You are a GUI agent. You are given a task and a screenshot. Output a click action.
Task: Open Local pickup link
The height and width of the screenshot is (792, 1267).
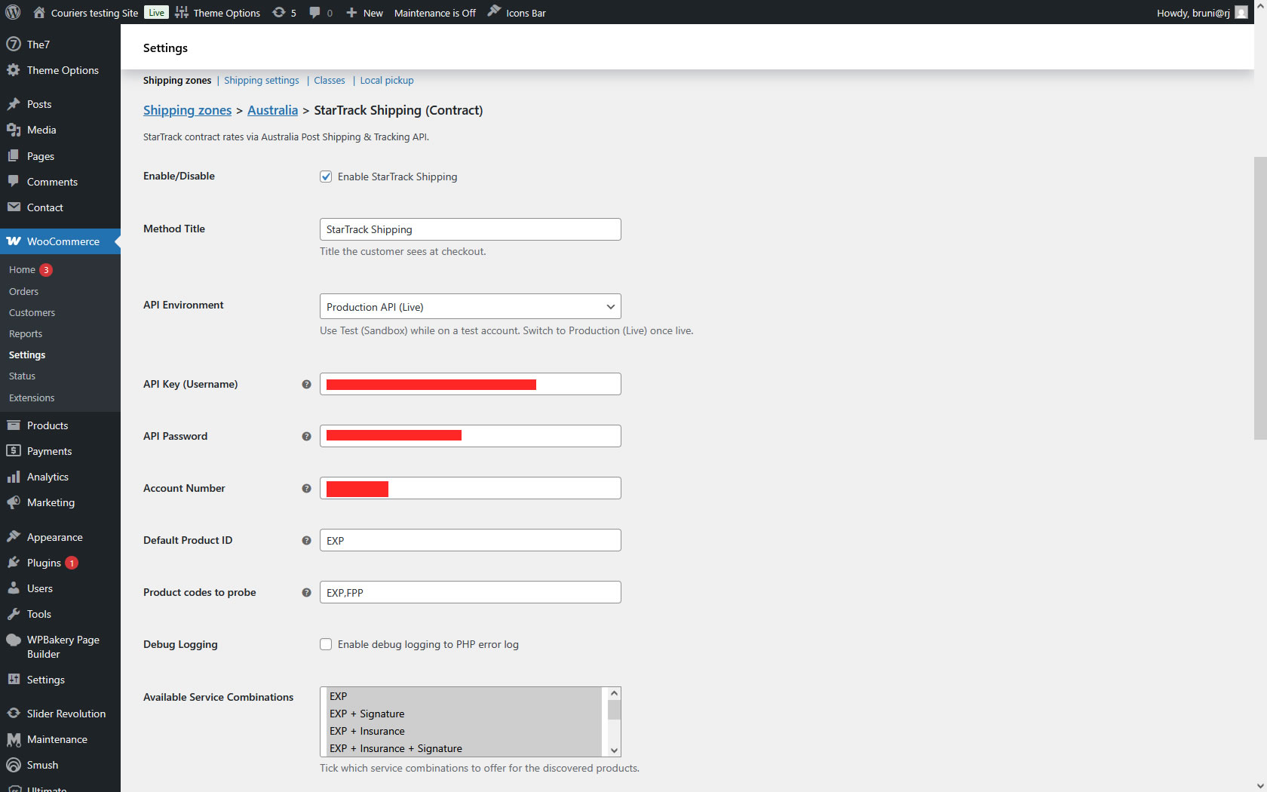point(386,81)
